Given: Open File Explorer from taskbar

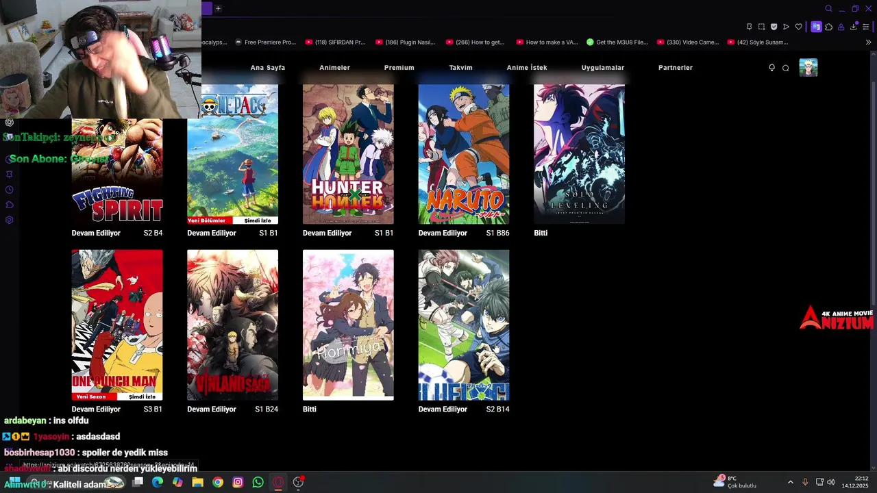Looking at the screenshot, I should click(197, 482).
